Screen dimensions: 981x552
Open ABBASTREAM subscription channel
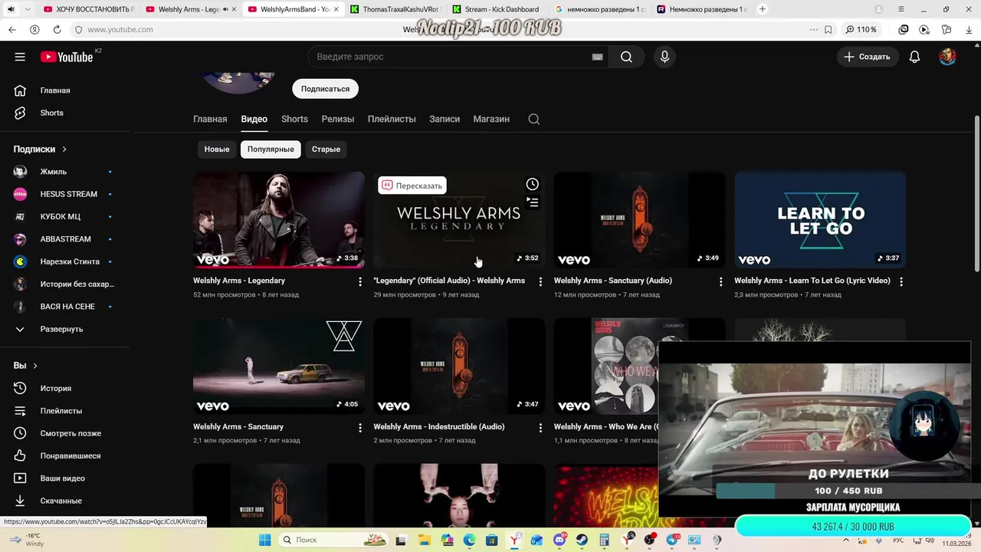click(64, 239)
